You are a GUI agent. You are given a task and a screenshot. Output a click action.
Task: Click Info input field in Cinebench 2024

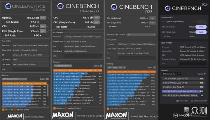[193, 63]
